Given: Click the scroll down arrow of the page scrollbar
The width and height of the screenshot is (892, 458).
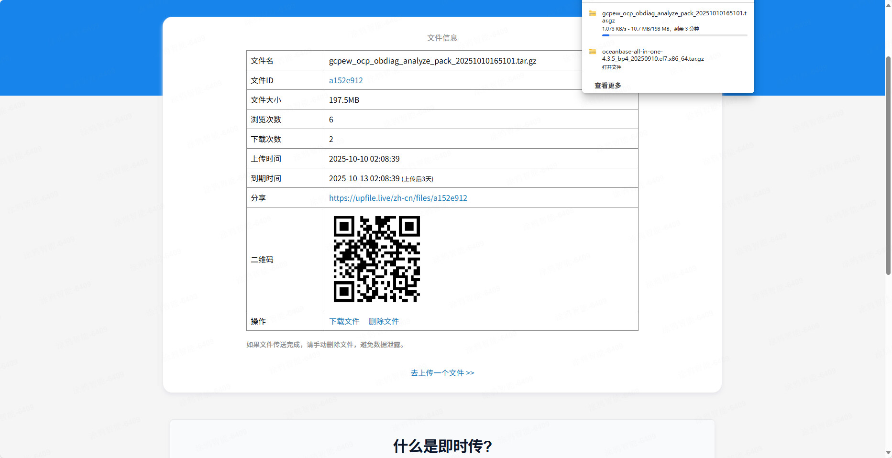Looking at the screenshot, I should click(x=888, y=453).
